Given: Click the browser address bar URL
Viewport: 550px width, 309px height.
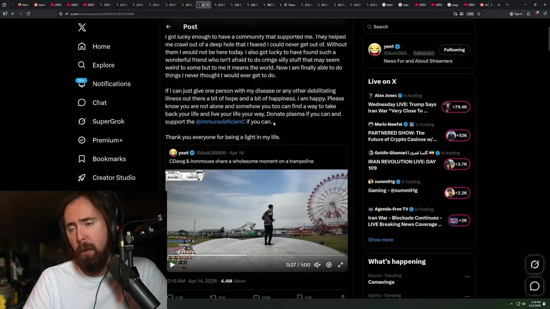Looking at the screenshot, I should [102, 14].
